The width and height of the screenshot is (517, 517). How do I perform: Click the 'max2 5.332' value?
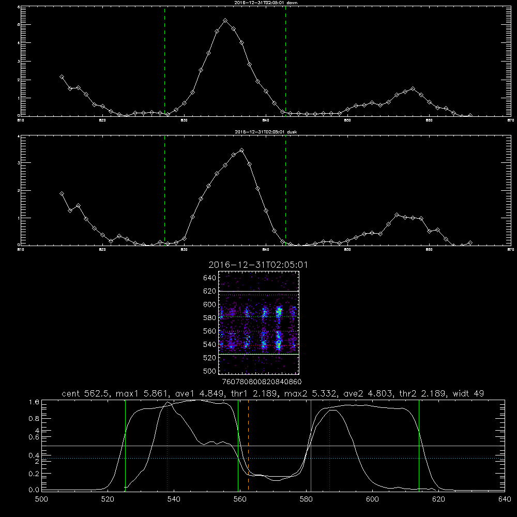(310, 393)
